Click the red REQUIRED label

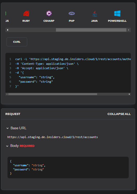(x=27, y=146)
